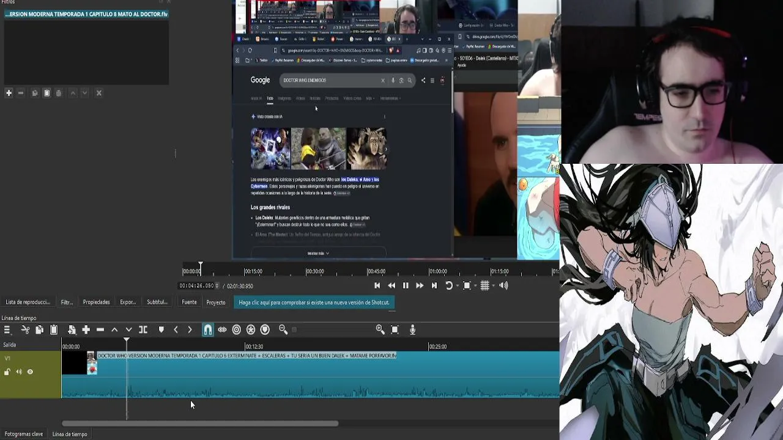The width and height of the screenshot is (783, 440).
Task: Toggle player zoom fit button
Action: click(x=467, y=285)
